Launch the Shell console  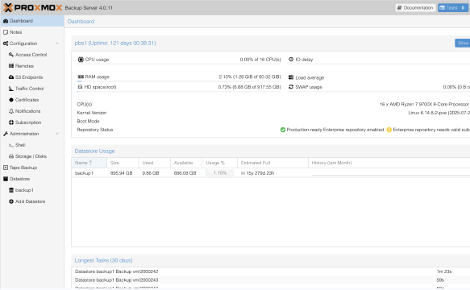(x=32, y=145)
